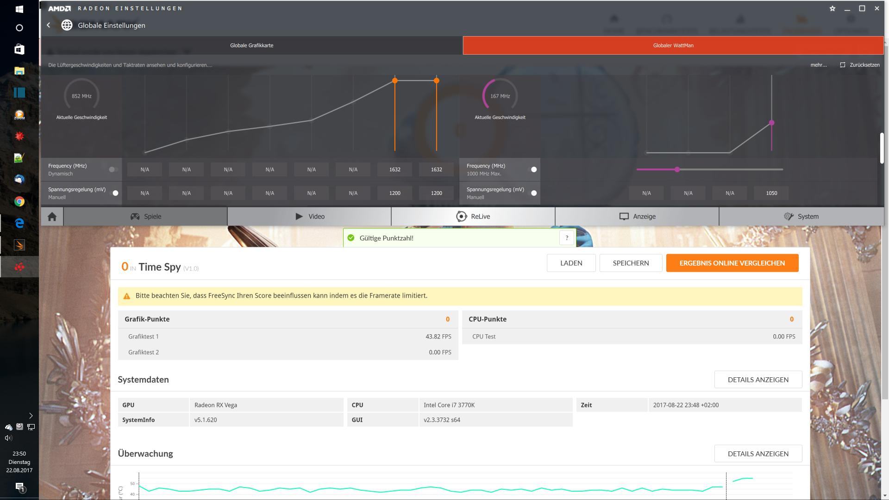The width and height of the screenshot is (889, 500).
Task: Click the CPU value Intel Core i7 3770K
Action: coord(449,405)
